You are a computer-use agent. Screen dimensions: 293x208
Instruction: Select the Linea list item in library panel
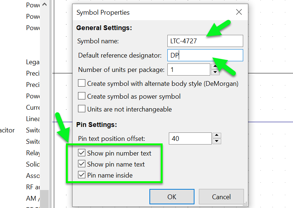[33, 119]
